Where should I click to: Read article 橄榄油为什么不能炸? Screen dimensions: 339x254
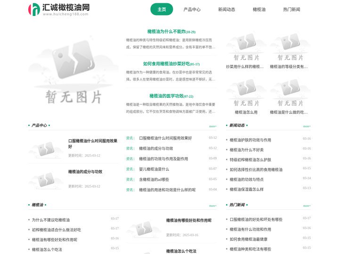coord(171,32)
